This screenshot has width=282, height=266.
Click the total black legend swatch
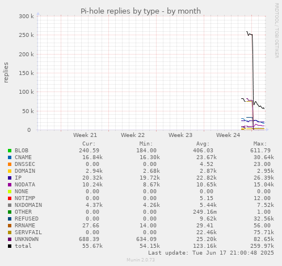coord(10,246)
